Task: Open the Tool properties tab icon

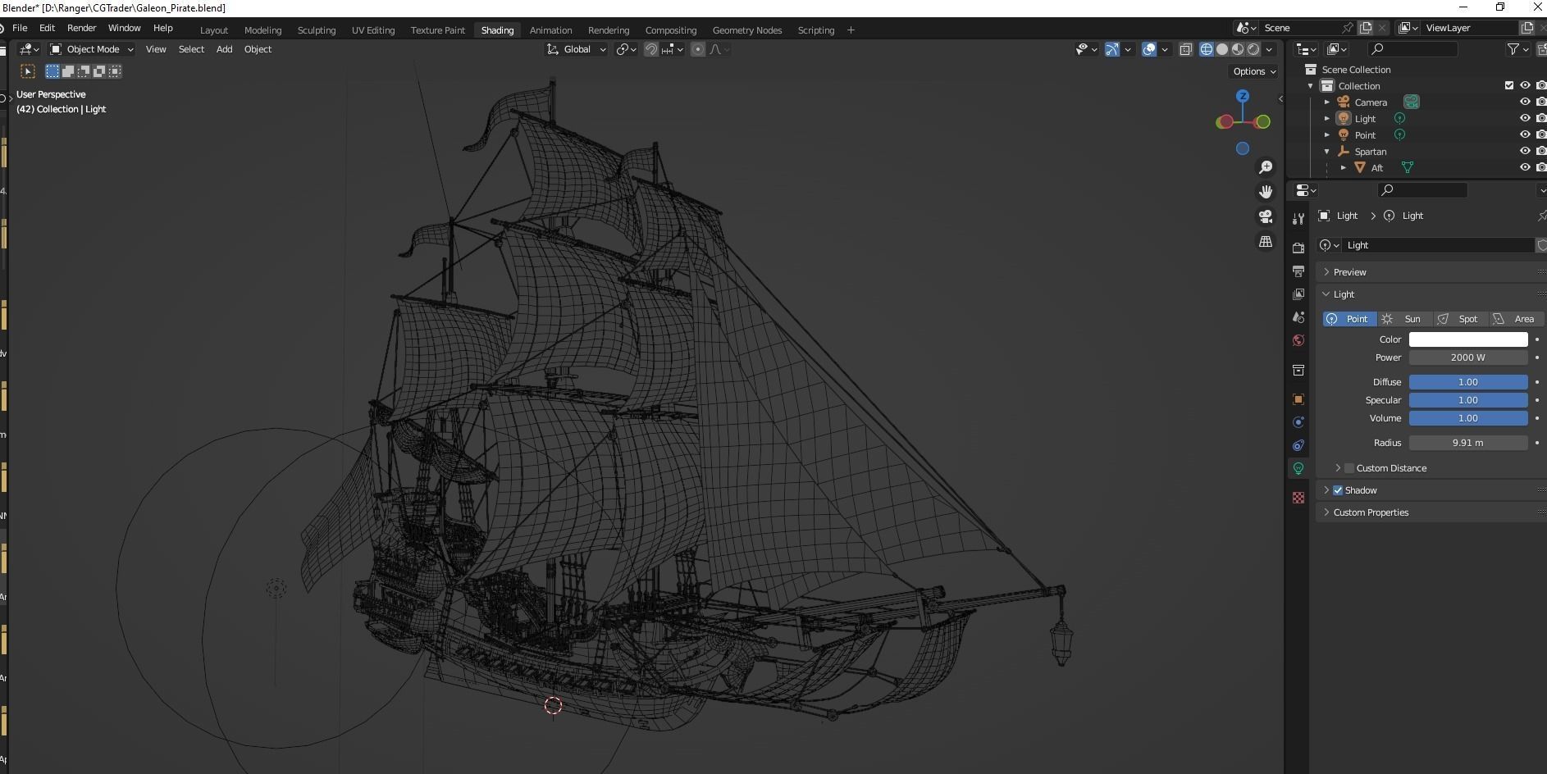Action: coord(1298,219)
